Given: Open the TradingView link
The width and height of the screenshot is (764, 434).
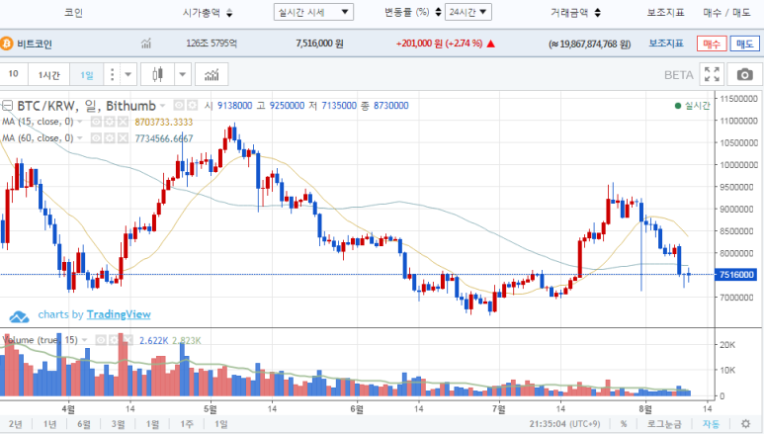Looking at the screenshot, I should 118,315.
